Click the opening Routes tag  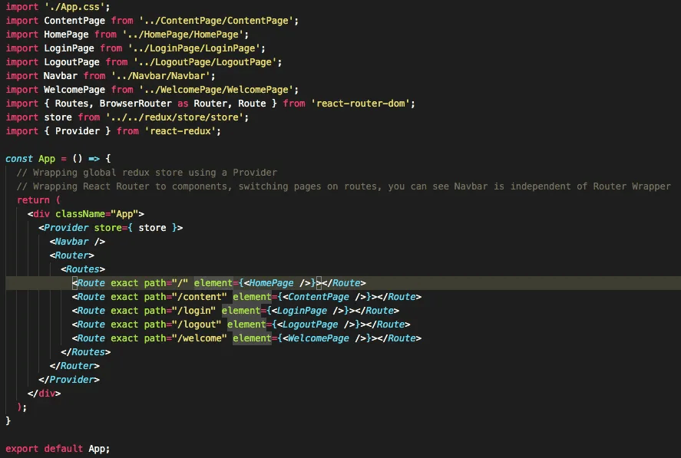click(x=83, y=269)
